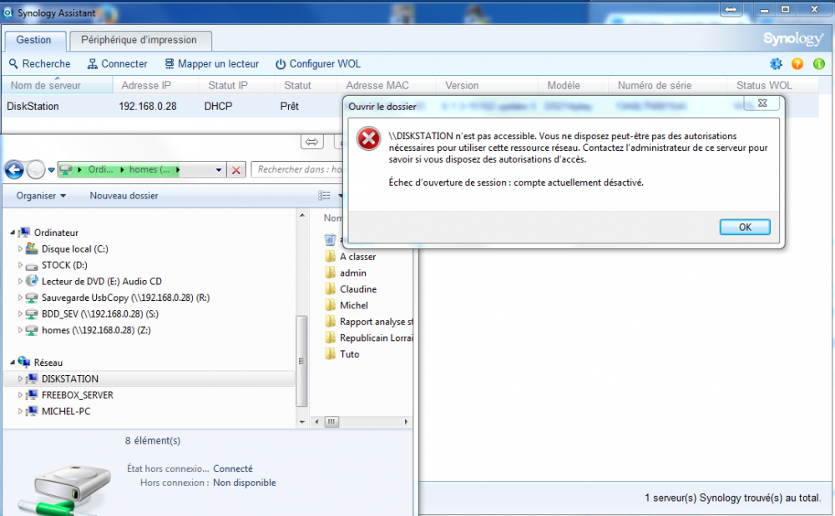The height and width of the screenshot is (516, 835).
Task: Select the Tuto folder icon
Action: coord(330,354)
